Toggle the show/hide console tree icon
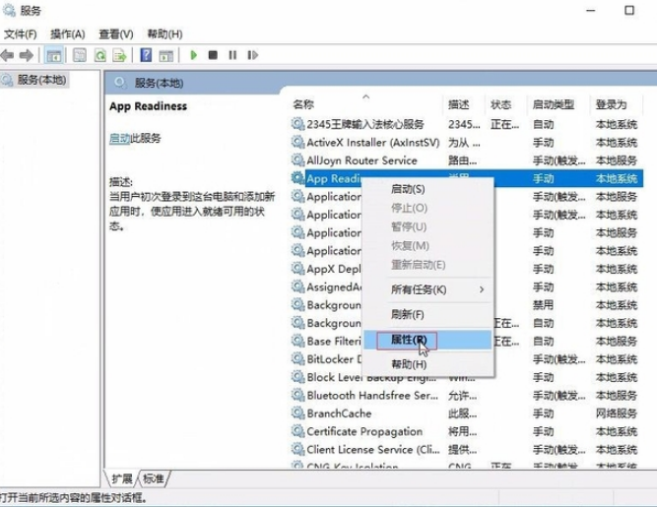 point(53,55)
